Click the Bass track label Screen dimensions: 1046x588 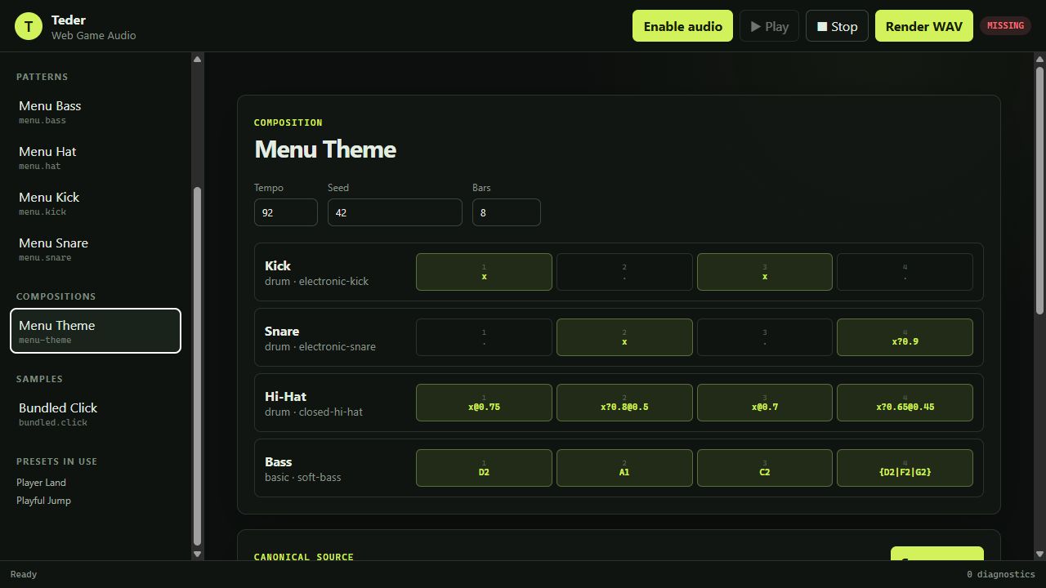pyautogui.click(x=279, y=461)
